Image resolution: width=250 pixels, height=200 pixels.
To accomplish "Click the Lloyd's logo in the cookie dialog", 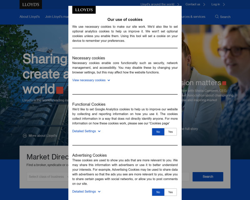I will [84, 10].
